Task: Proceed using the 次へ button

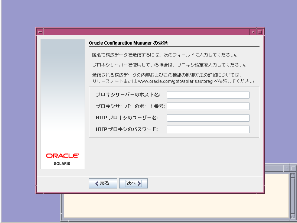Action: (133, 183)
